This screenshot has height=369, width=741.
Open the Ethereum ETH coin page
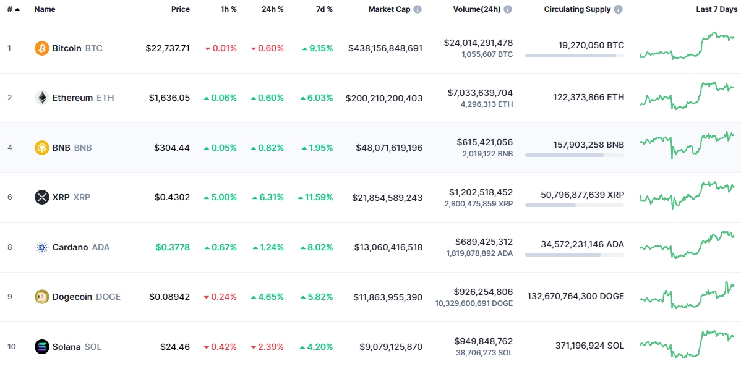[75, 98]
